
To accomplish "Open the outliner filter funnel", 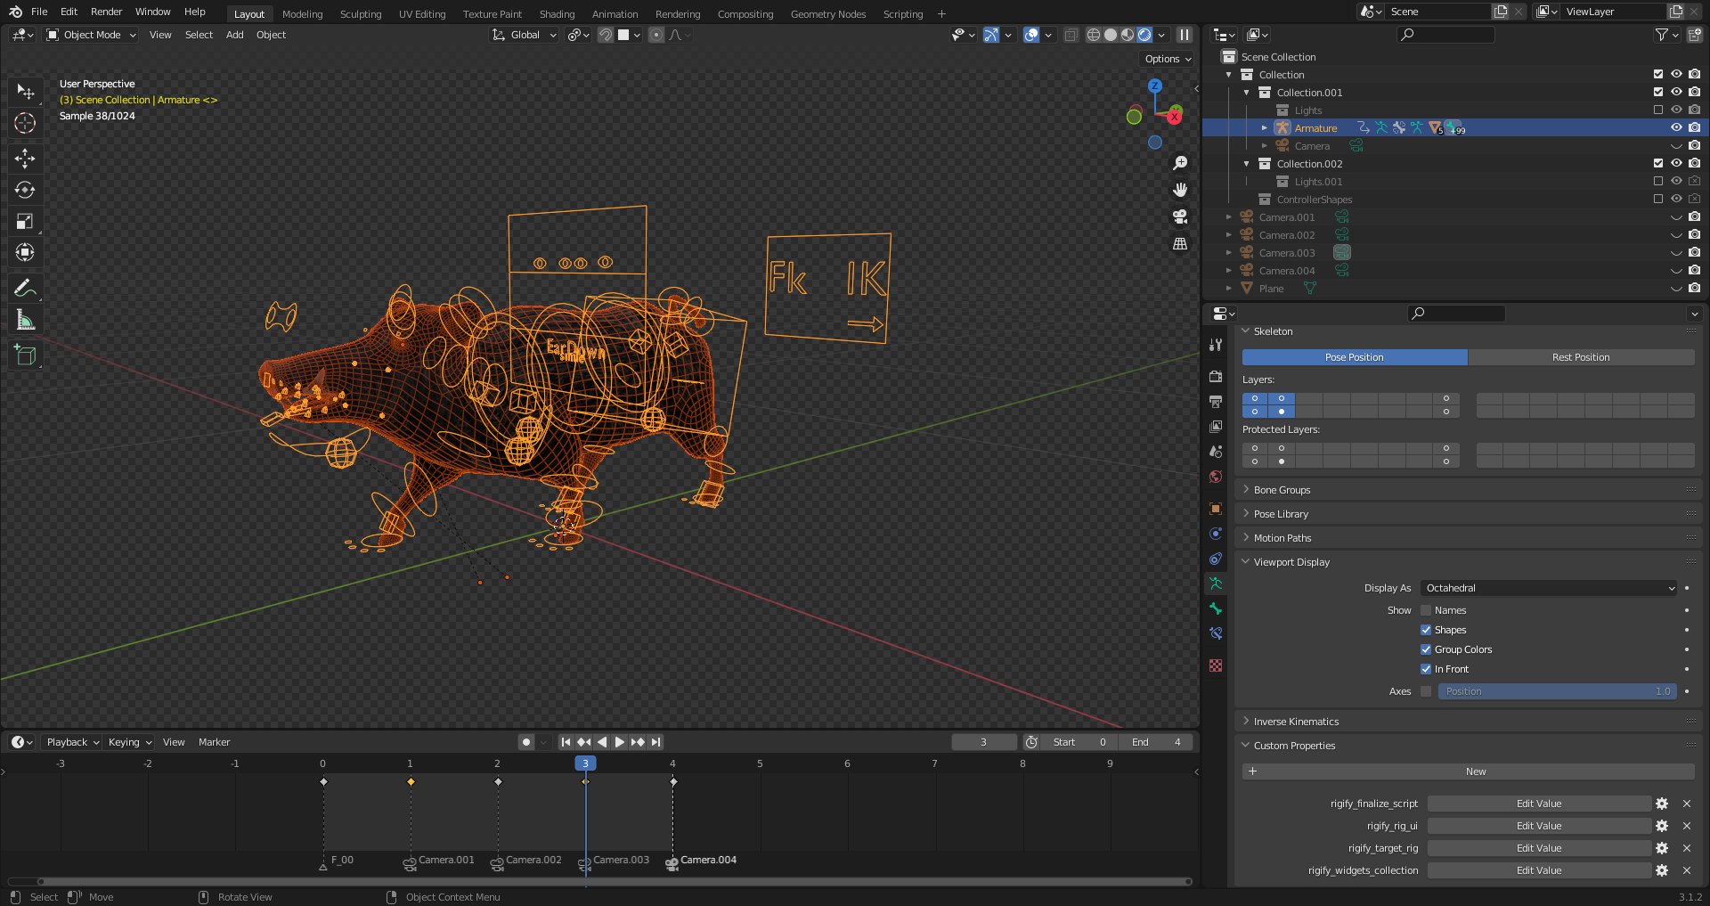I will [1662, 35].
